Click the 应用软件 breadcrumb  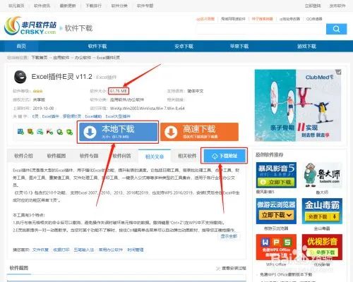[61, 57]
